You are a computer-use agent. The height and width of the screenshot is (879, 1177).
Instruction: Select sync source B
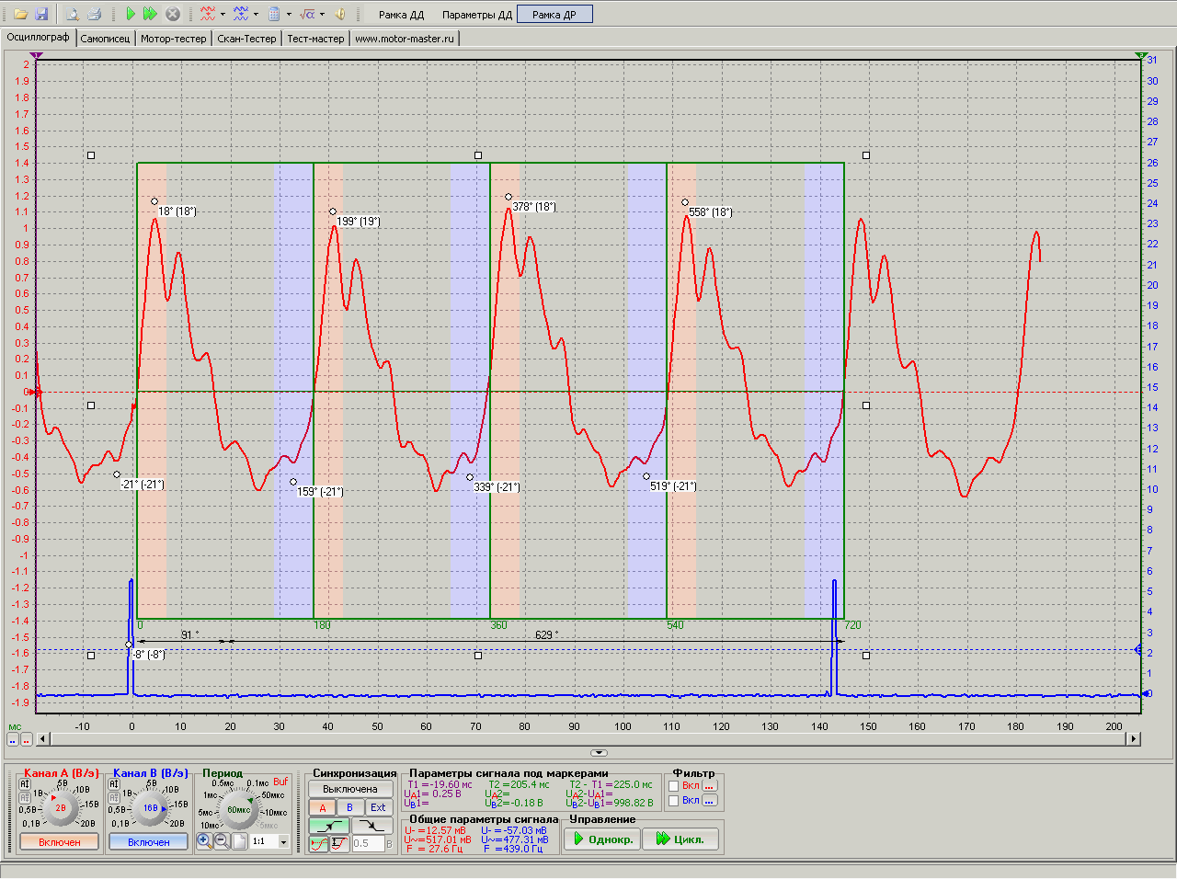point(349,807)
